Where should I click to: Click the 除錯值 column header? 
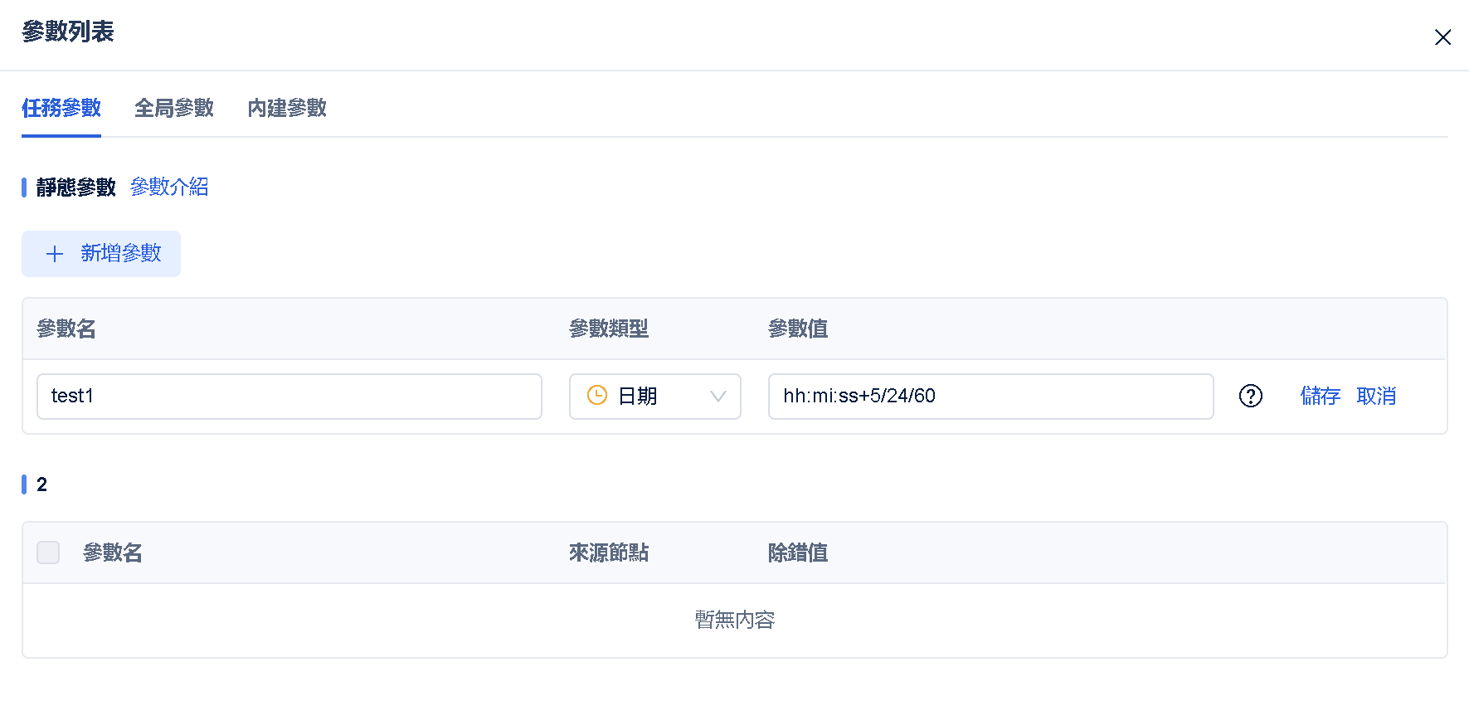[x=798, y=553]
